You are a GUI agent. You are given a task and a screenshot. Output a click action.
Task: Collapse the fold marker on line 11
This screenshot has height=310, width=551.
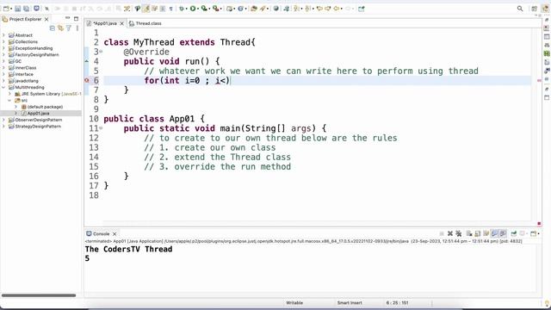point(101,128)
